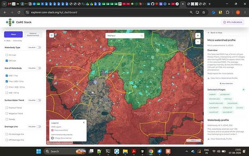Open the browser zoom magnifier icon in the address bar
The width and height of the screenshot is (249, 156).
click(x=191, y=12)
